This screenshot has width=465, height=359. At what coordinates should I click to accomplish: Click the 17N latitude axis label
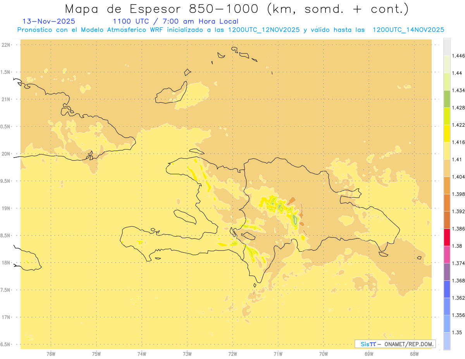[7, 317]
